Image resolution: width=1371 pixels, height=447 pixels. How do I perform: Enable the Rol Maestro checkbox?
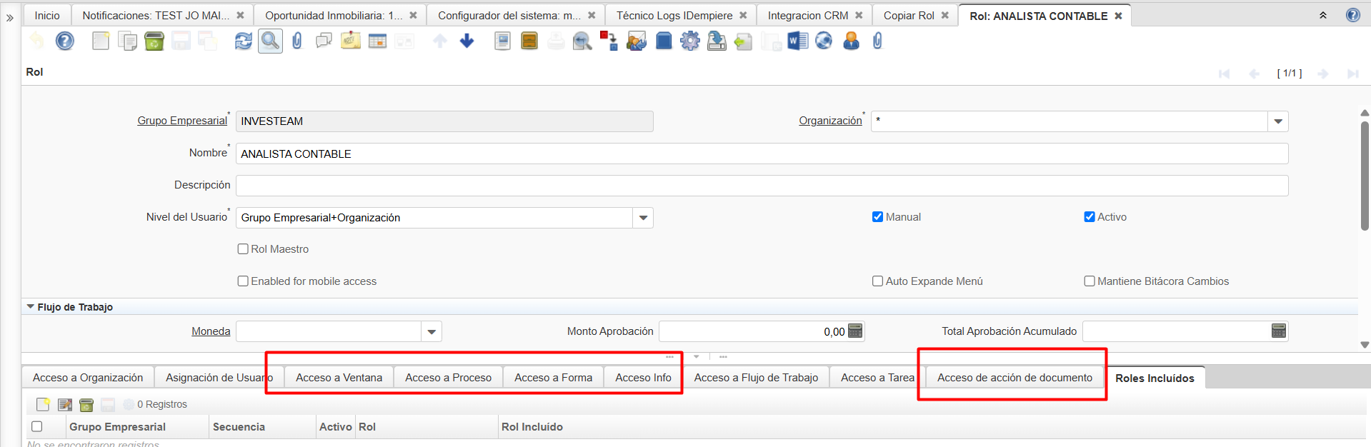tap(243, 249)
